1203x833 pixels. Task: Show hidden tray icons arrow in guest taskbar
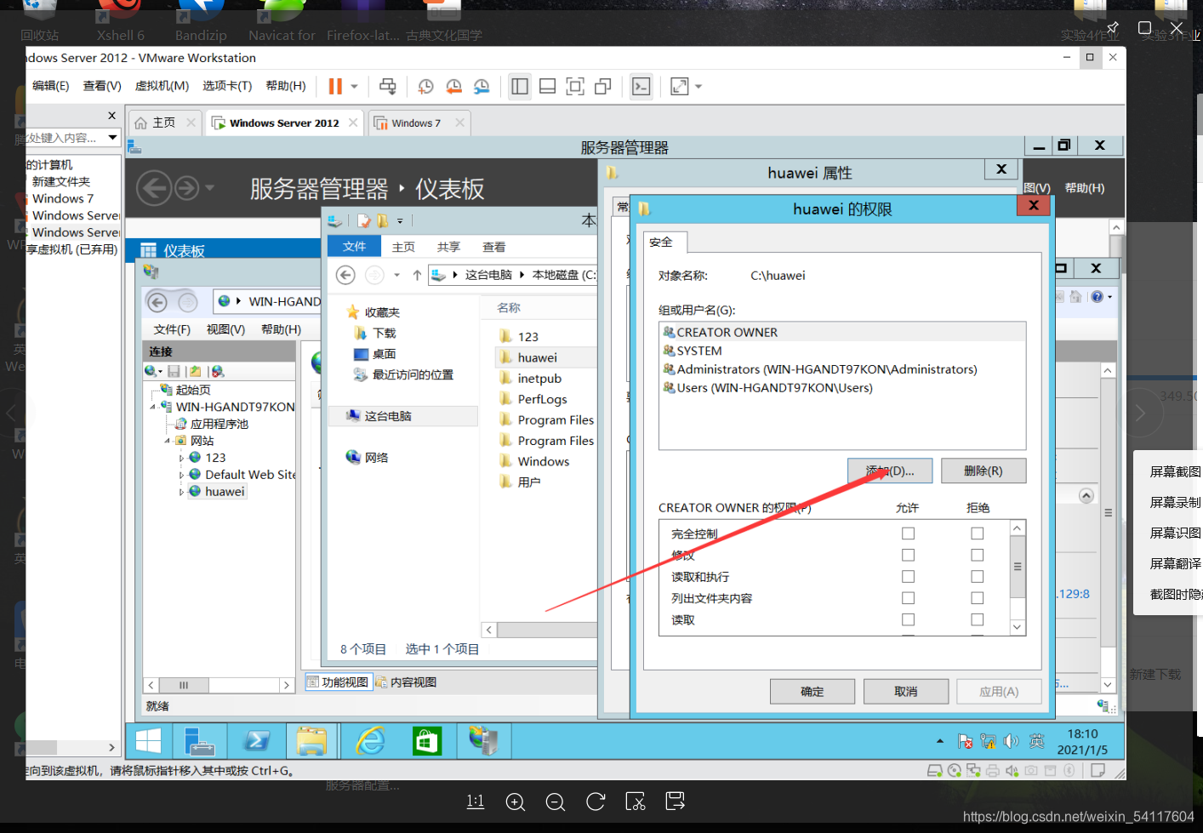click(939, 741)
